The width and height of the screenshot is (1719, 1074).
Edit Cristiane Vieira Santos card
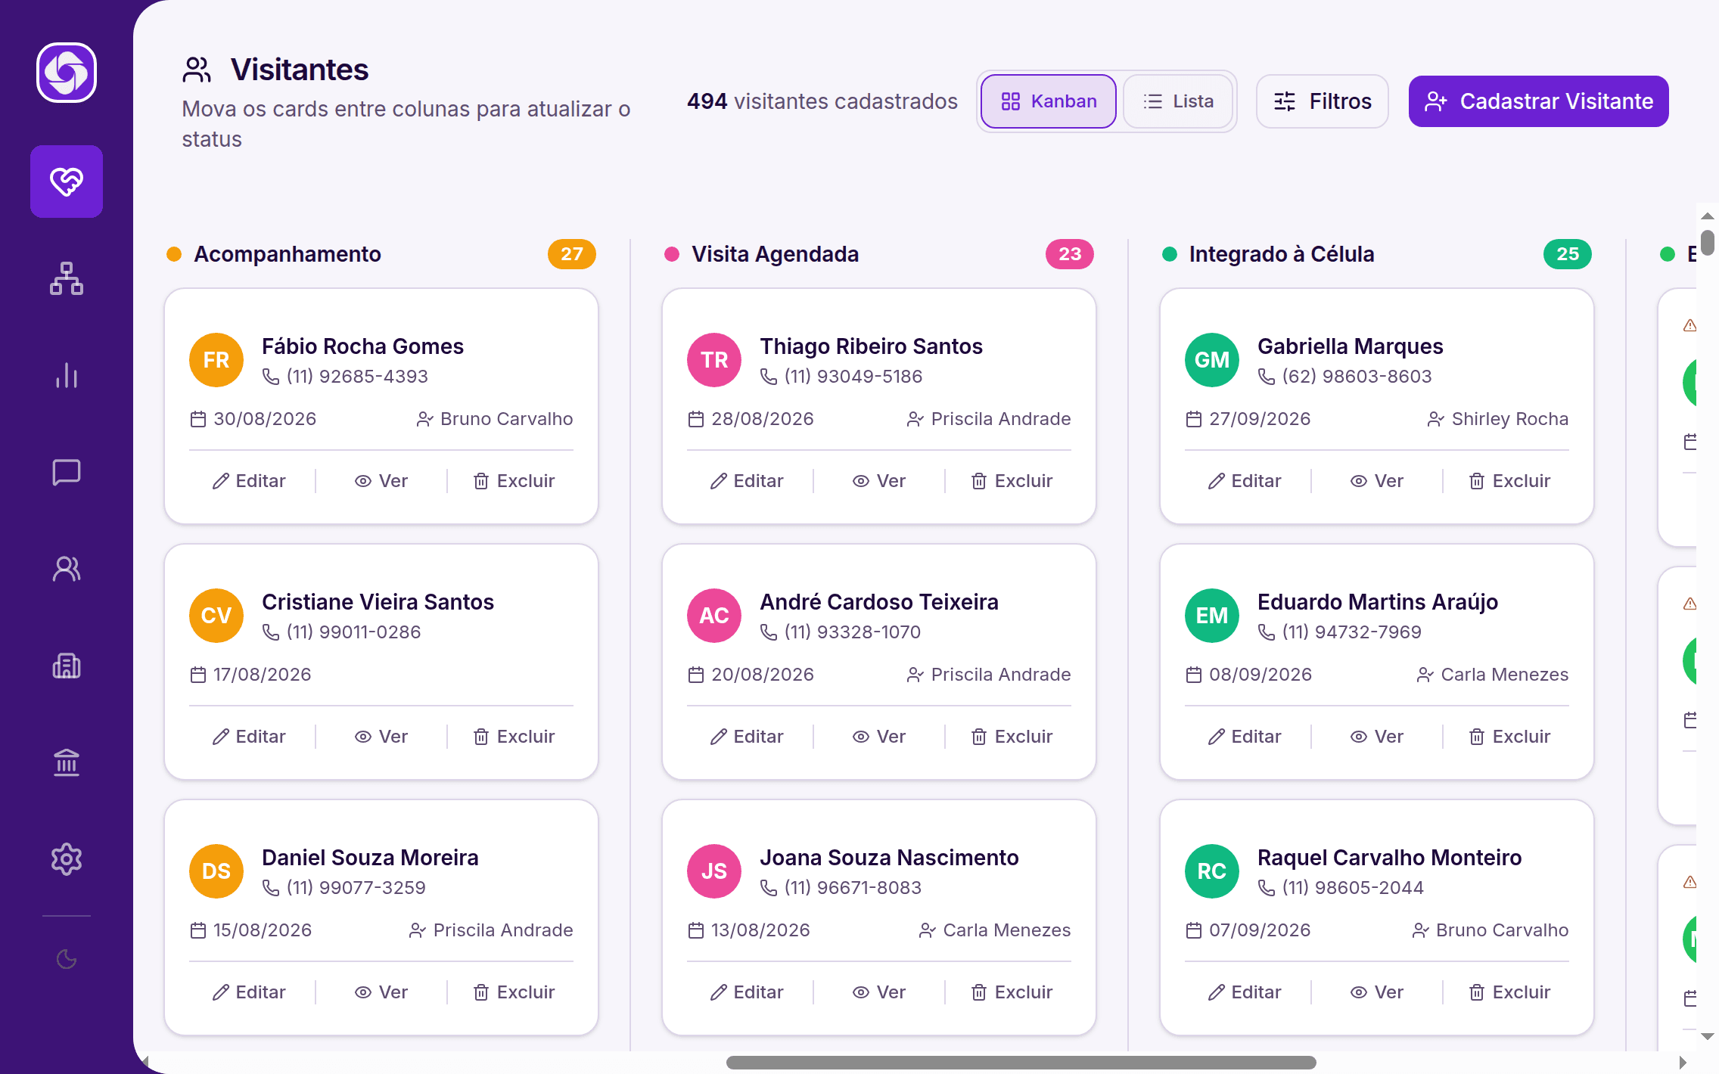tap(249, 737)
